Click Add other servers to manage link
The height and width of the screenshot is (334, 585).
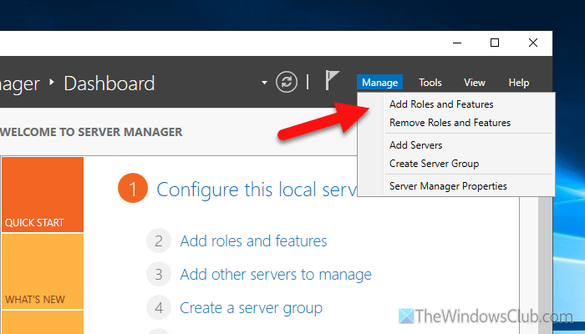click(x=276, y=275)
